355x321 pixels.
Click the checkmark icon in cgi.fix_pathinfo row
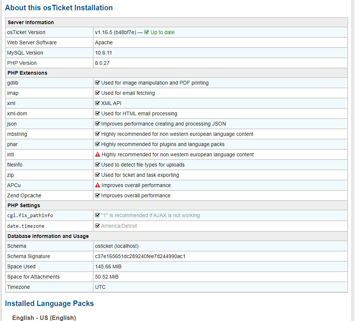click(x=97, y=215)
